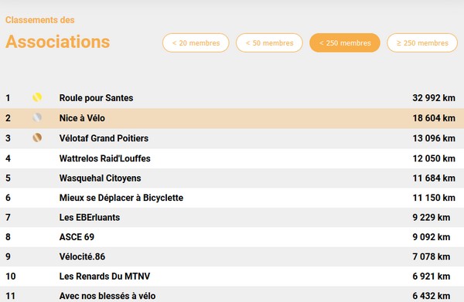Click the silver medal icon

37,117
